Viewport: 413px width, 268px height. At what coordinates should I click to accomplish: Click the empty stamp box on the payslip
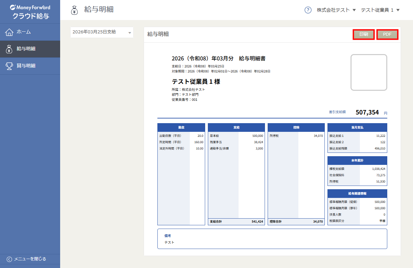click(x=369, y=72)
